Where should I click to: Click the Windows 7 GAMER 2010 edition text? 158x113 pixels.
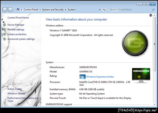[x=63, y=31]
